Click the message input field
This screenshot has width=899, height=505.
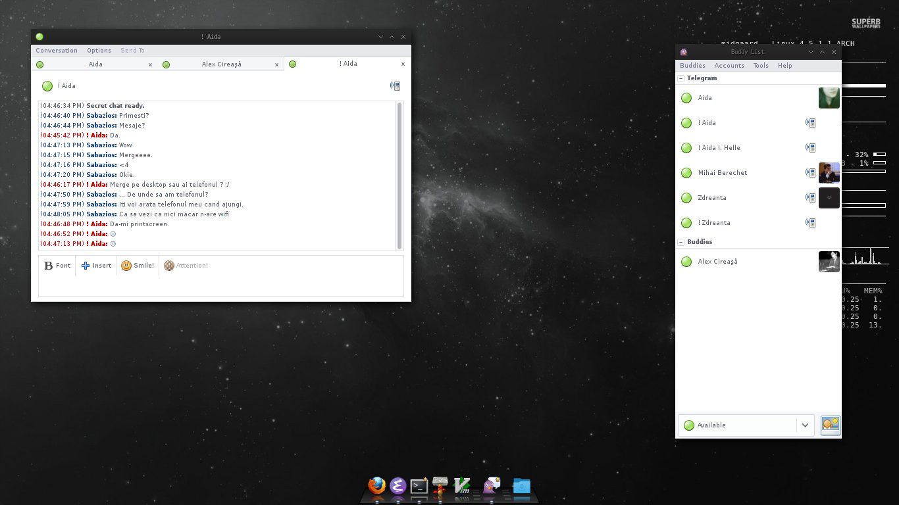pos(221,285)
